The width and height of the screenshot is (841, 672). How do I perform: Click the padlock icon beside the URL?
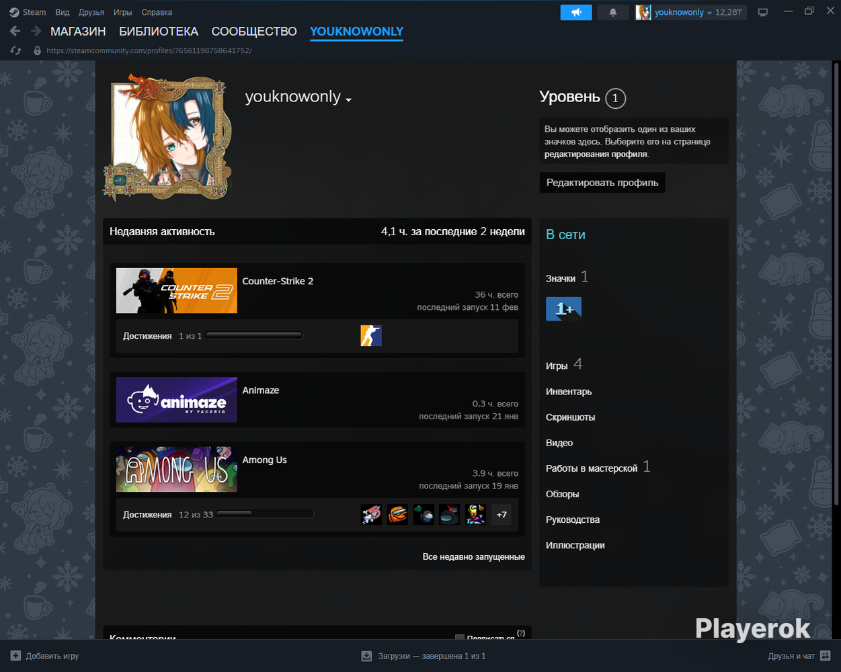coord(37,50)
